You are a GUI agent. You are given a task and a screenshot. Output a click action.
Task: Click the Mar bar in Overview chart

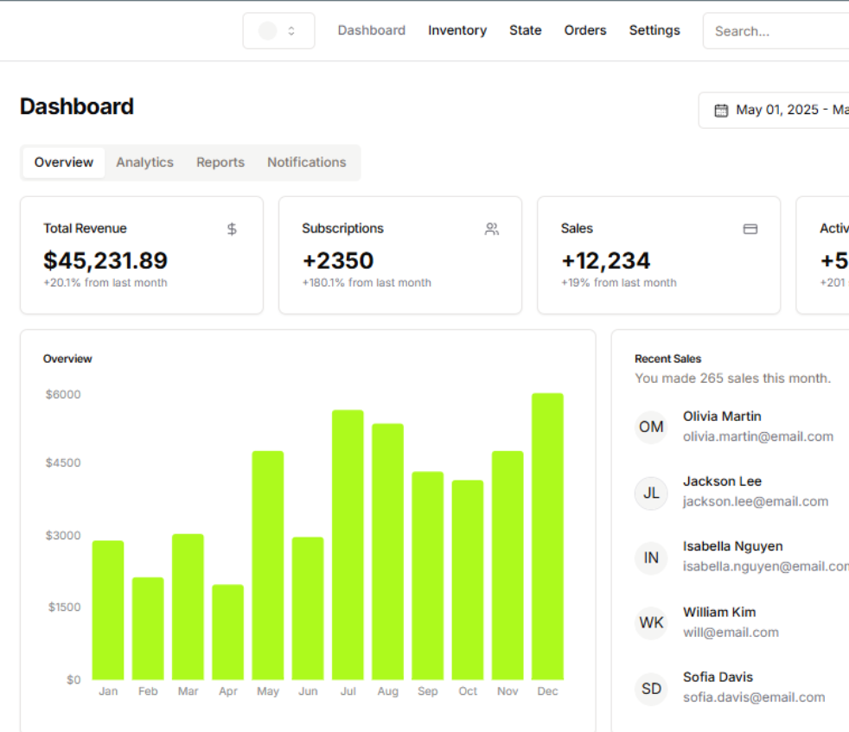pyautogui.click(x=188, y=607)
